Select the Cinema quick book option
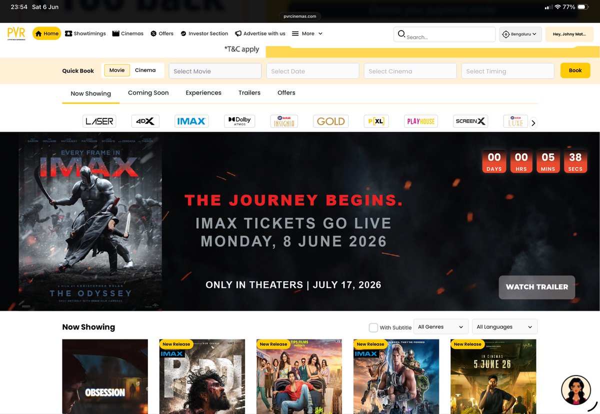The height and width of the screenshot is (414, 600). (x=145, y=71)
